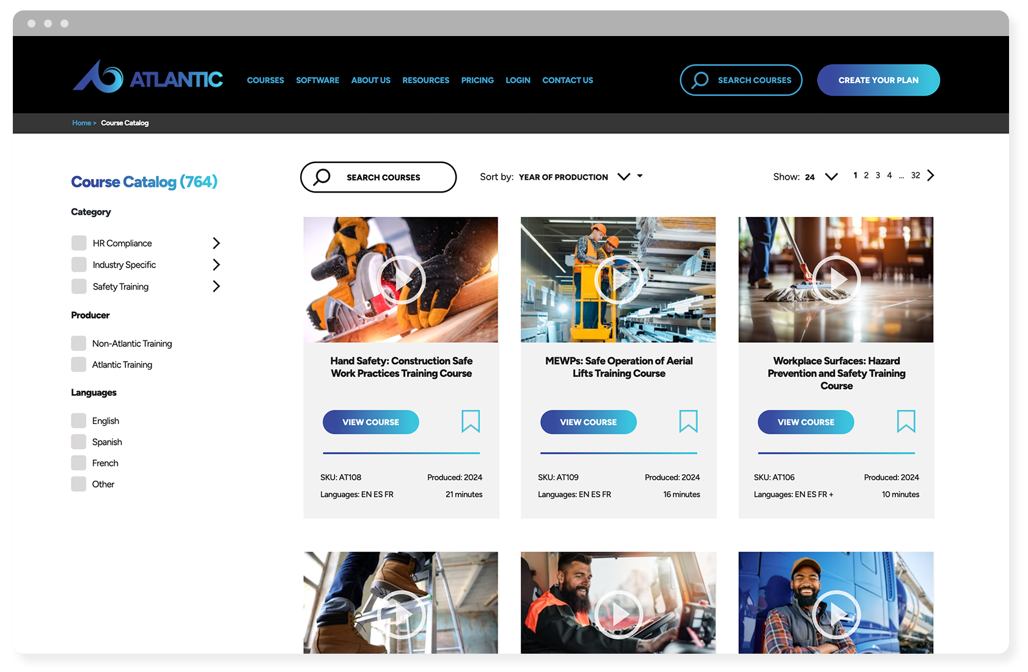This screenshot has height=672, width=1028.
Task: Play the Workplace Surfaces mop video preview
Action: [x=836, y=280]
